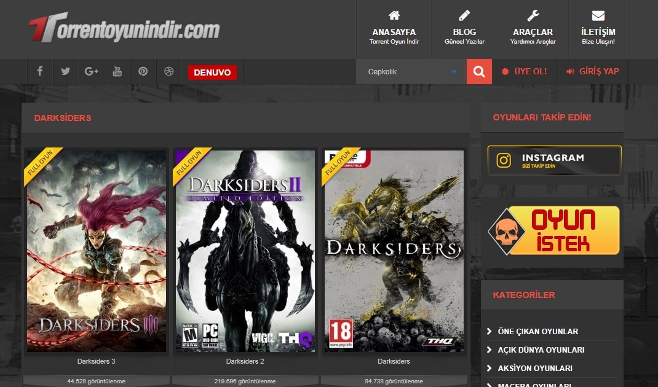This screenshot has height=387, width=658.
Task: Click the Instagram follow banner
Action: click(x=554, y=160)
